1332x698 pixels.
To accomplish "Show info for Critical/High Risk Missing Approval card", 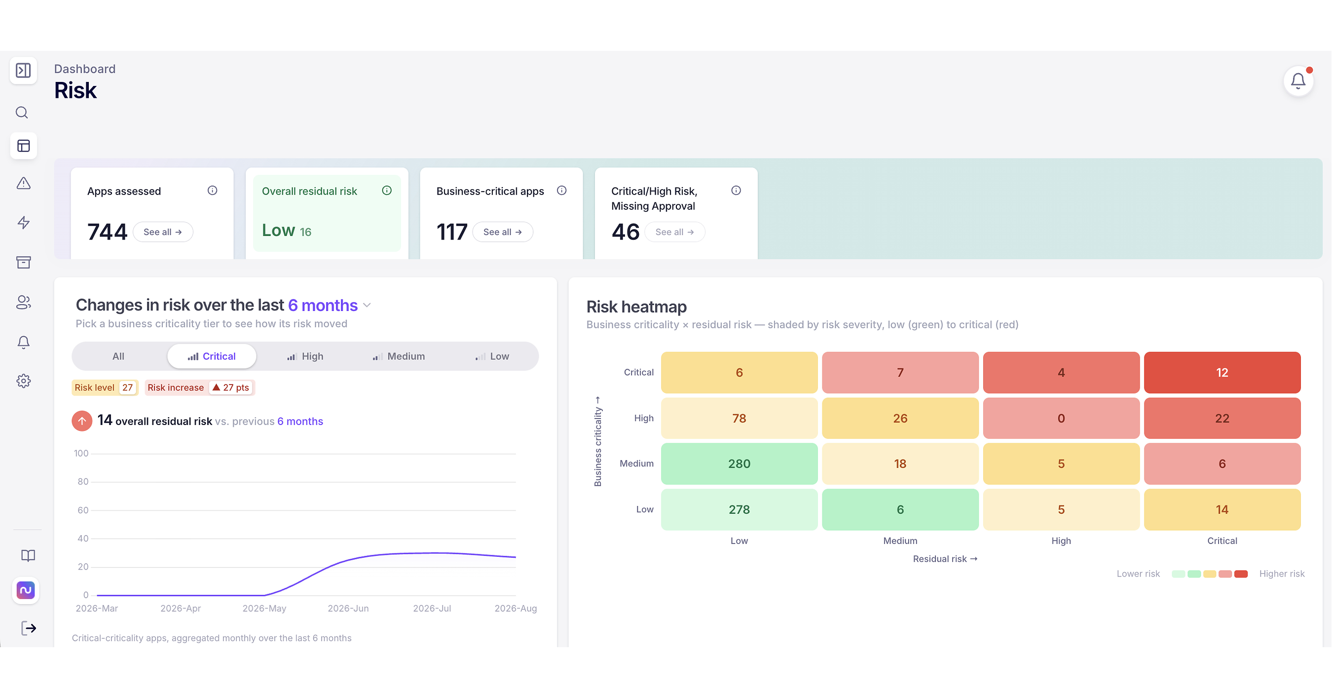I will click(737, 191).
